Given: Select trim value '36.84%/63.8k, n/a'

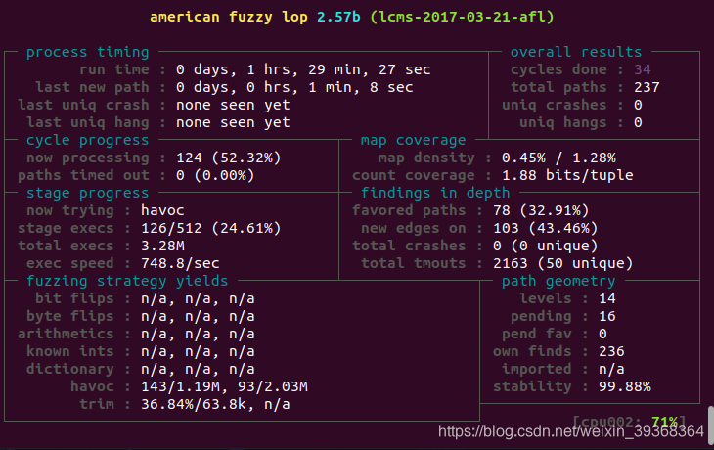Looking at the screenshot, I should [x=215, y=404].
